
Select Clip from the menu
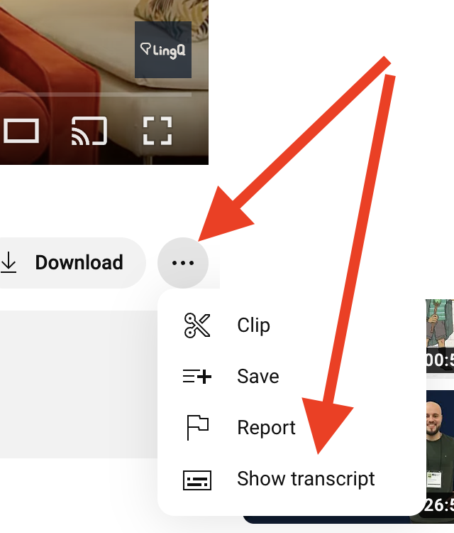point(292,325)
